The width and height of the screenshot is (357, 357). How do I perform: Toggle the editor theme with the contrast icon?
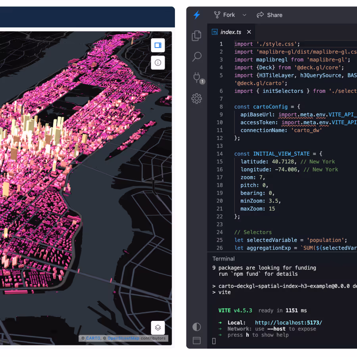click(197, 326)
